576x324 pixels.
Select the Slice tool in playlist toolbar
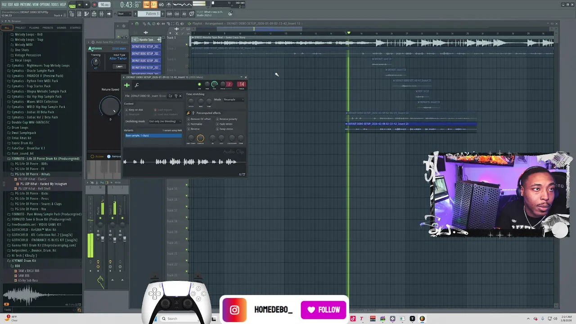(x=168, y=23)
